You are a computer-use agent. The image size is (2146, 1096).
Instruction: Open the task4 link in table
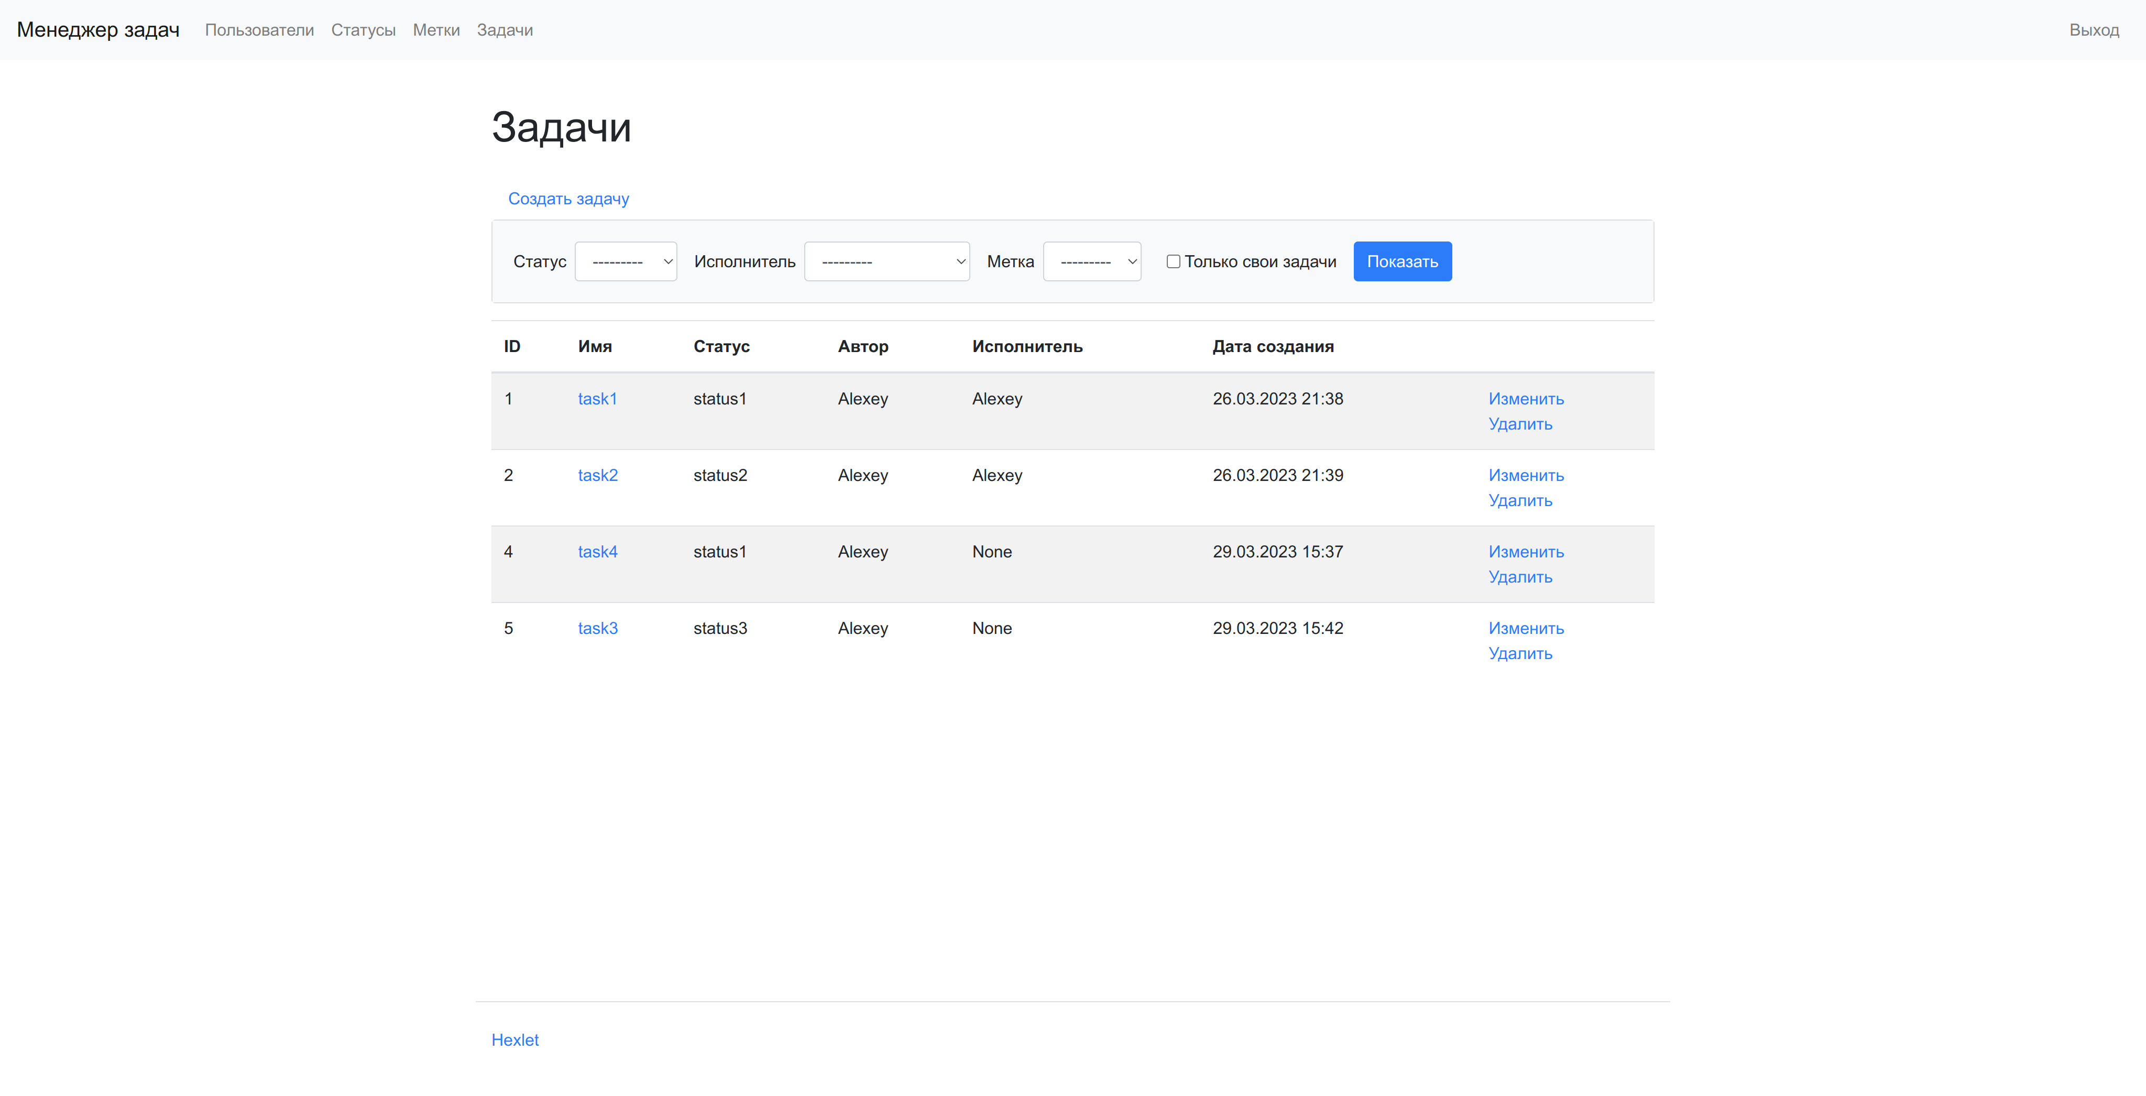click(597, 552)
